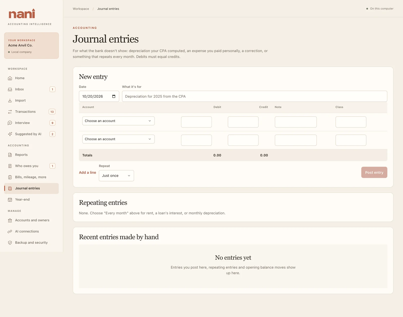This screenshot has width=403, height=317.
Task: Open the Repeat Just once dropdown
Action: [x=116, y=176]
